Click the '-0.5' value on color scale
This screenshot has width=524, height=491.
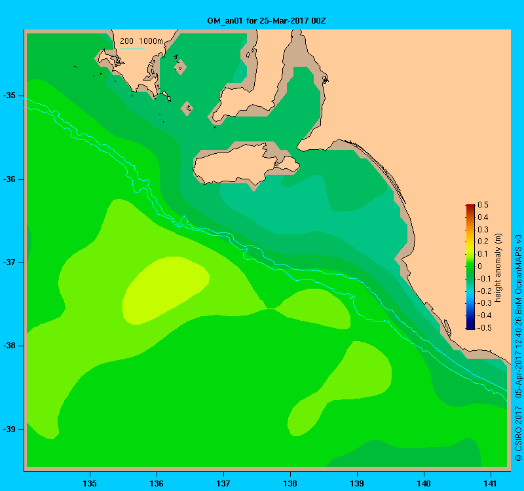(484, 328)
